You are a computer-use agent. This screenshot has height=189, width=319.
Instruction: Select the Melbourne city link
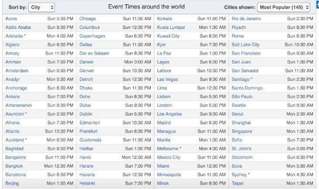[x=168, y=149]
